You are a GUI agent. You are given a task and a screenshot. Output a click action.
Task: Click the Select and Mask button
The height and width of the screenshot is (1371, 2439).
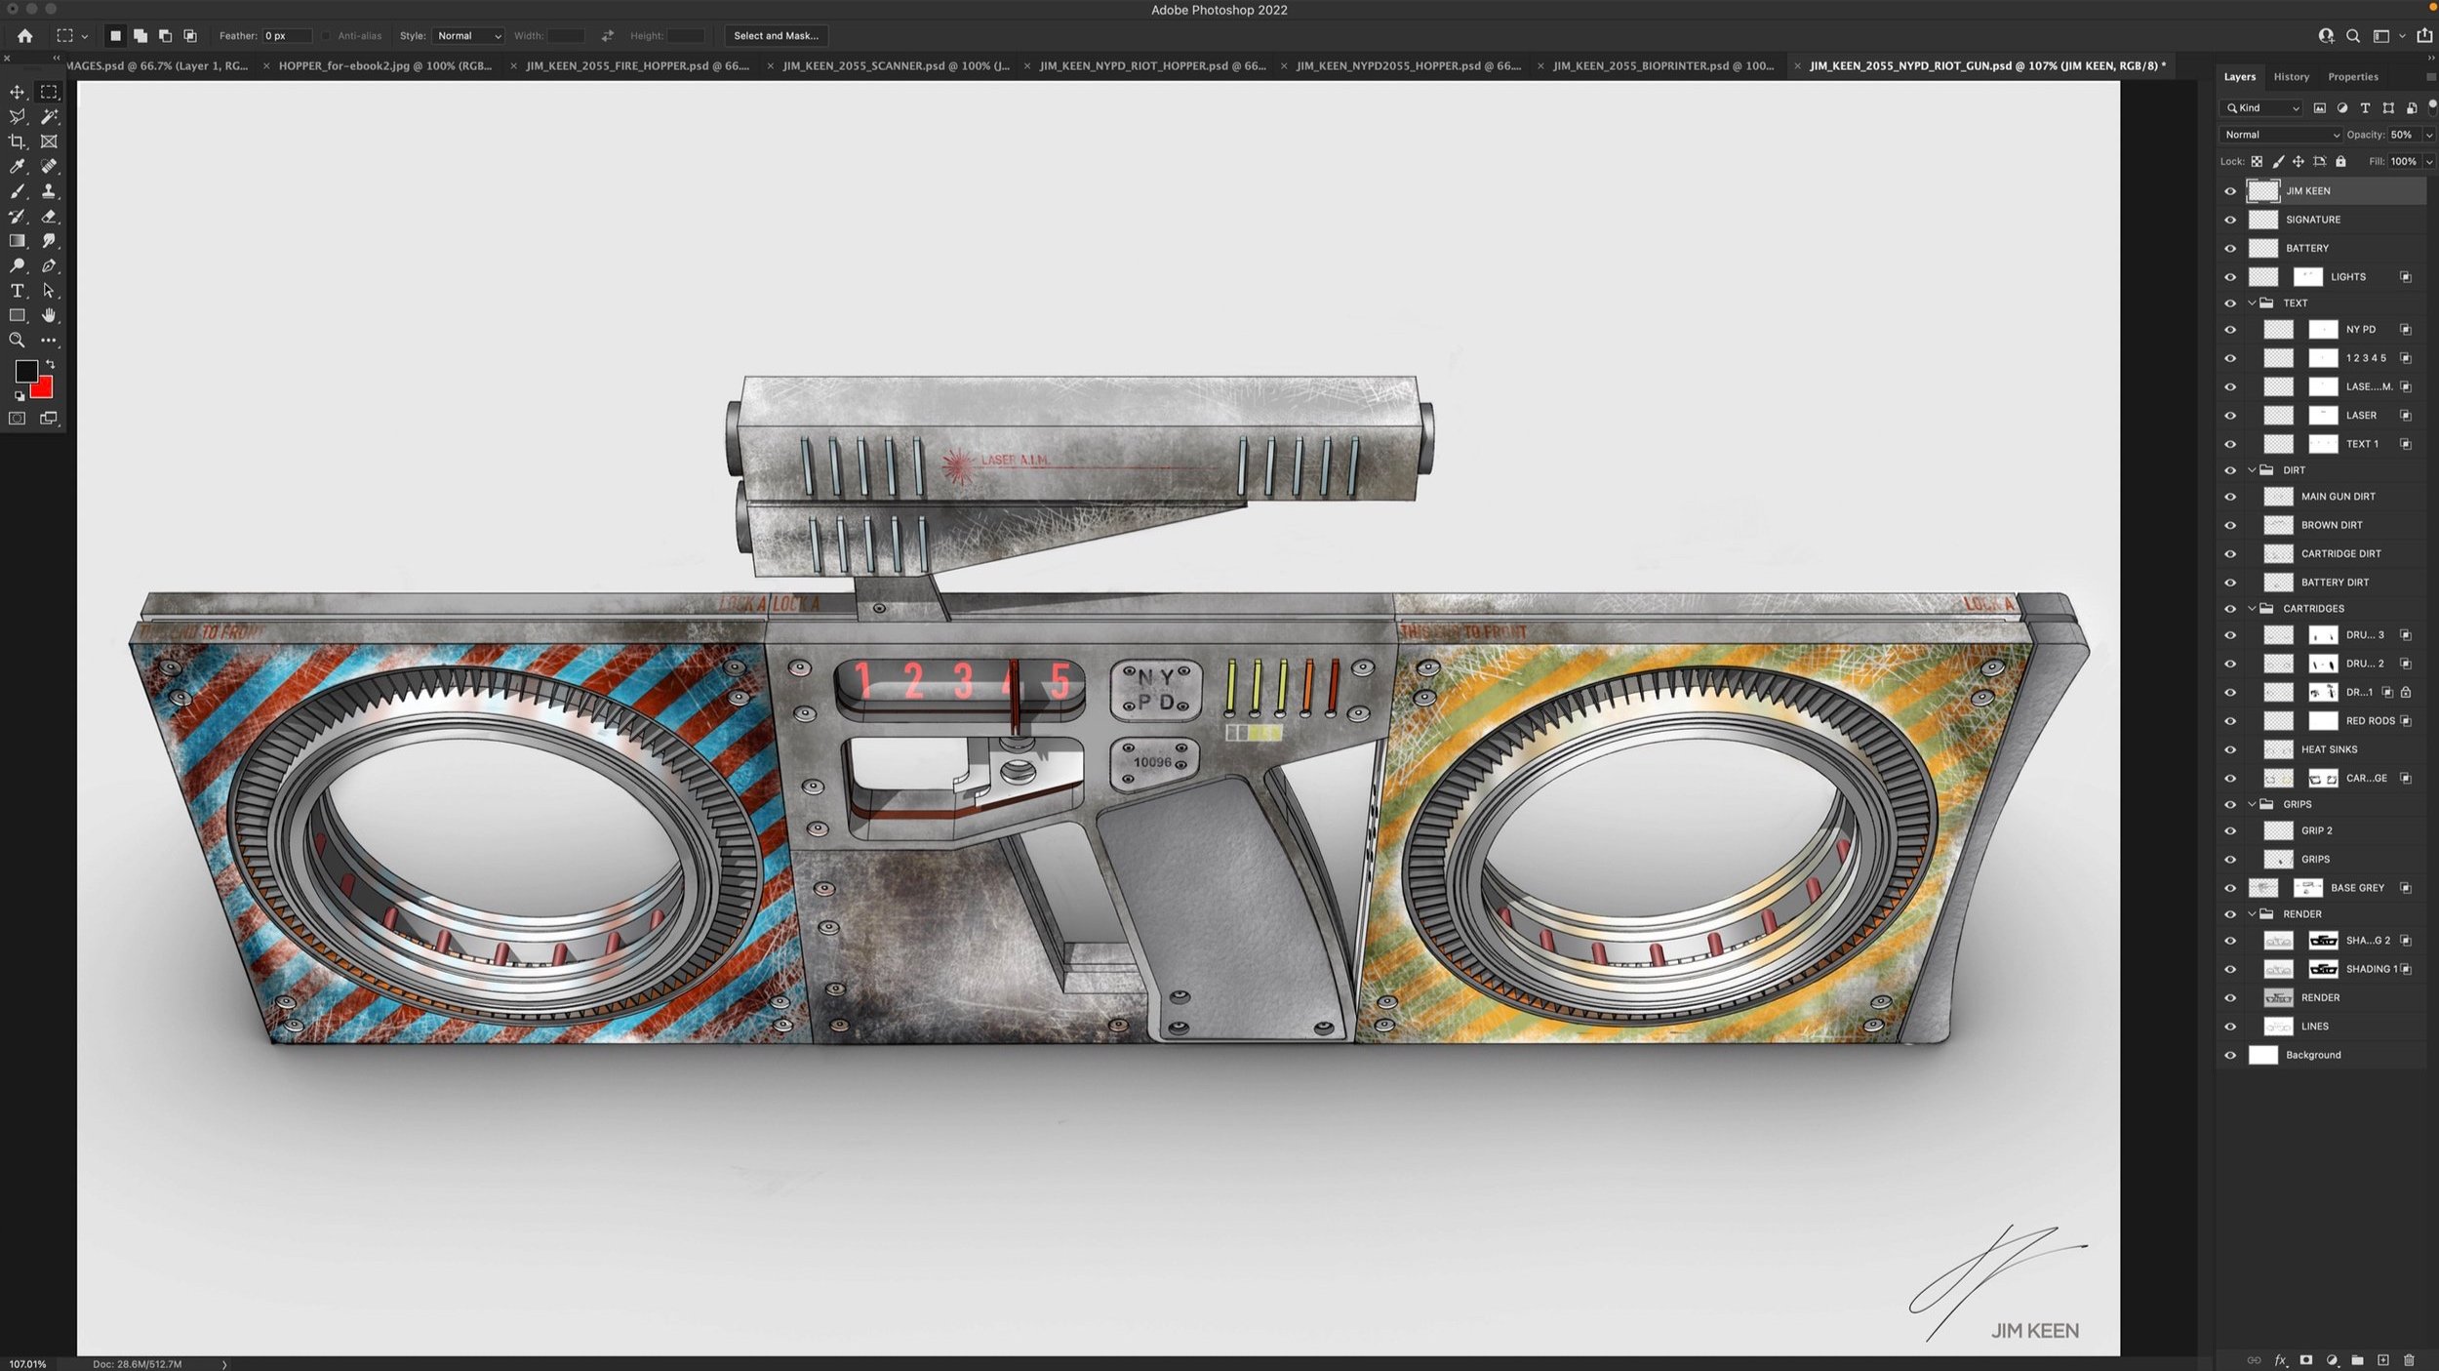click(777, 36)
